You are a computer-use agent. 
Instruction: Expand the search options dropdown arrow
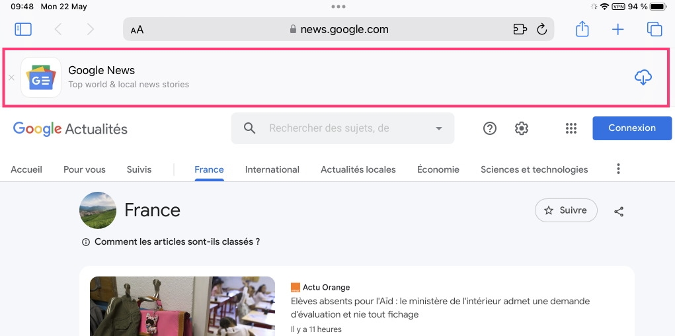click(x=439, y=128)
